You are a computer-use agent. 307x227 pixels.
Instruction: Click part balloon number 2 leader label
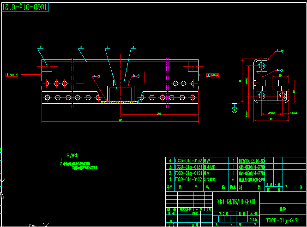[x=80, y=47]
